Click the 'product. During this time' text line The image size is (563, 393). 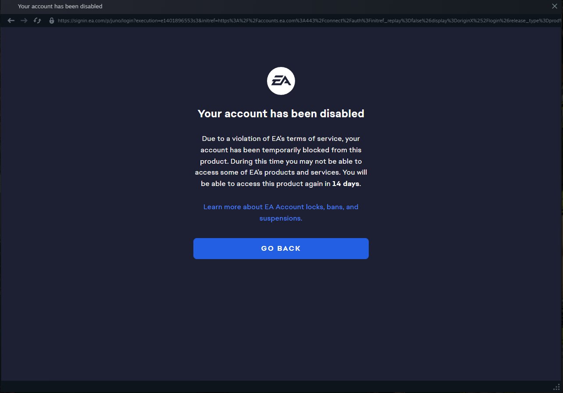tap(281, 161)
